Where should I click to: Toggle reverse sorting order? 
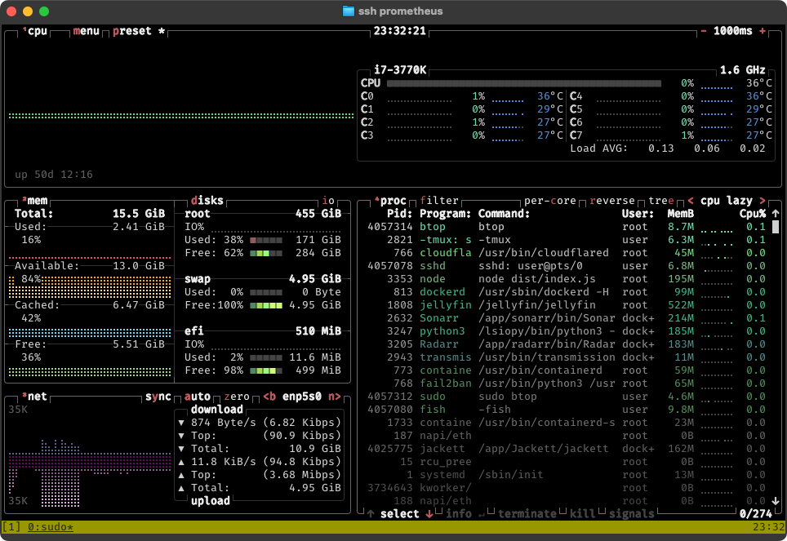click(612, 201)
